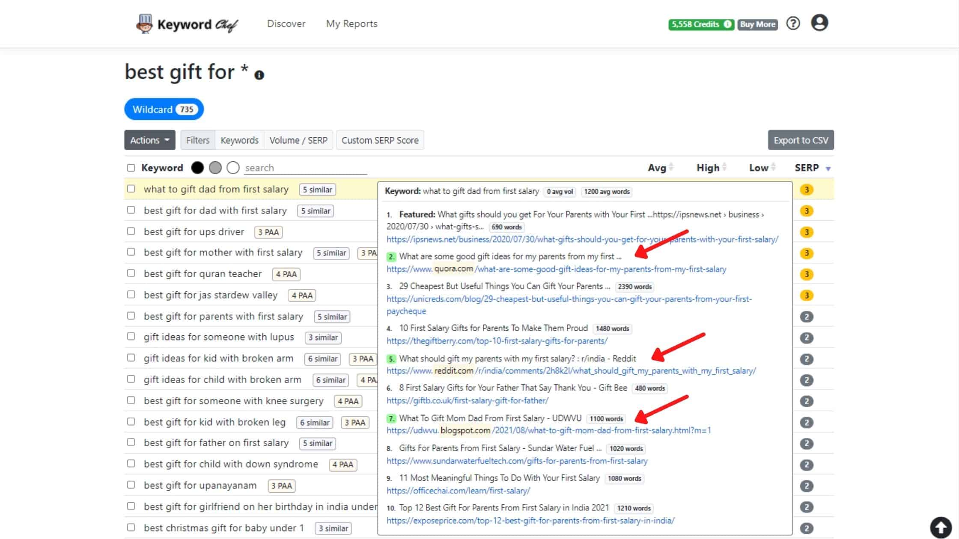This screenshot has height=539, width=959.
Task: Check the select-all Keyword checkbox
Action: point(131,168)
